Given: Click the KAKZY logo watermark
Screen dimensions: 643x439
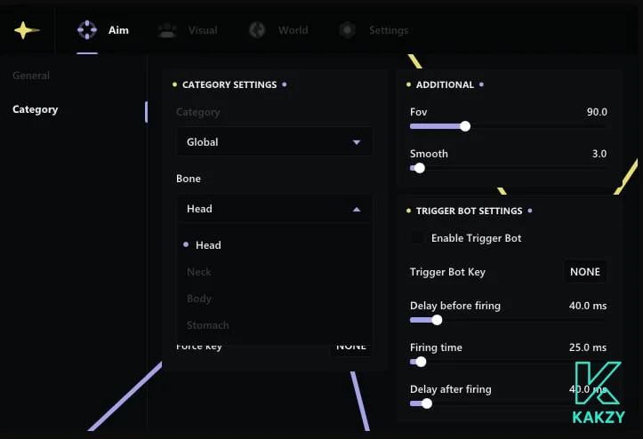Looking at the screenshot, I should [x=599, y=392].
